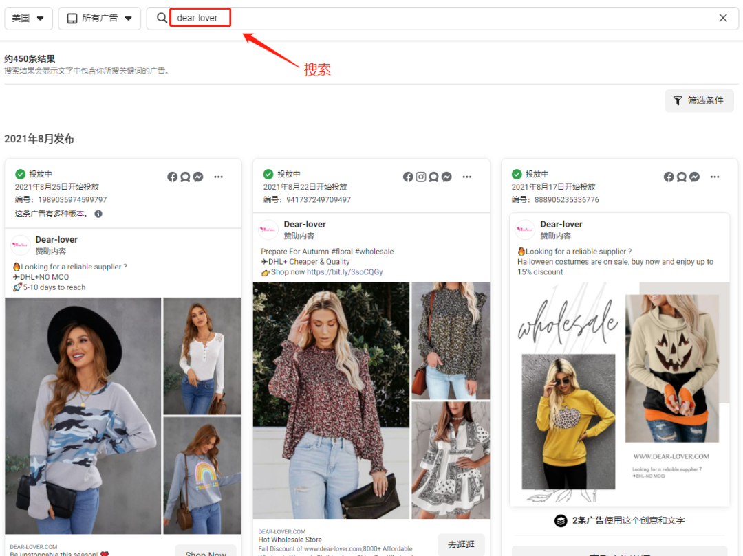Click the search magnifier icon
This screenshot has height=556, width=743.
[162, 18]
